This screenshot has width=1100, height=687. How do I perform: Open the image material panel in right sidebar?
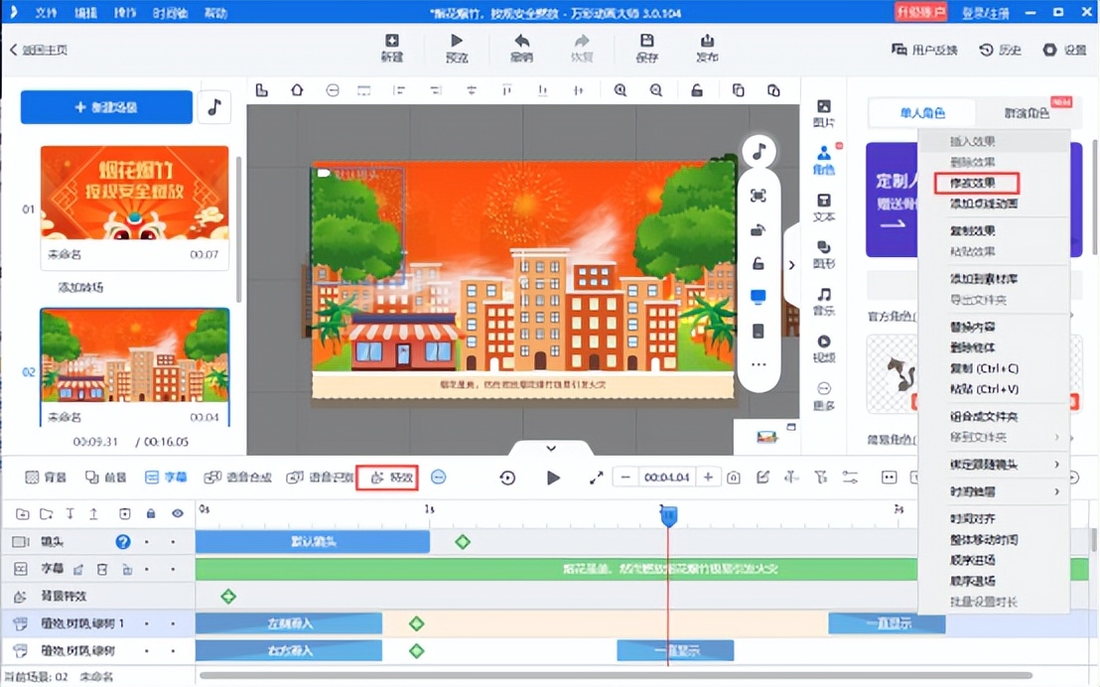822,105
